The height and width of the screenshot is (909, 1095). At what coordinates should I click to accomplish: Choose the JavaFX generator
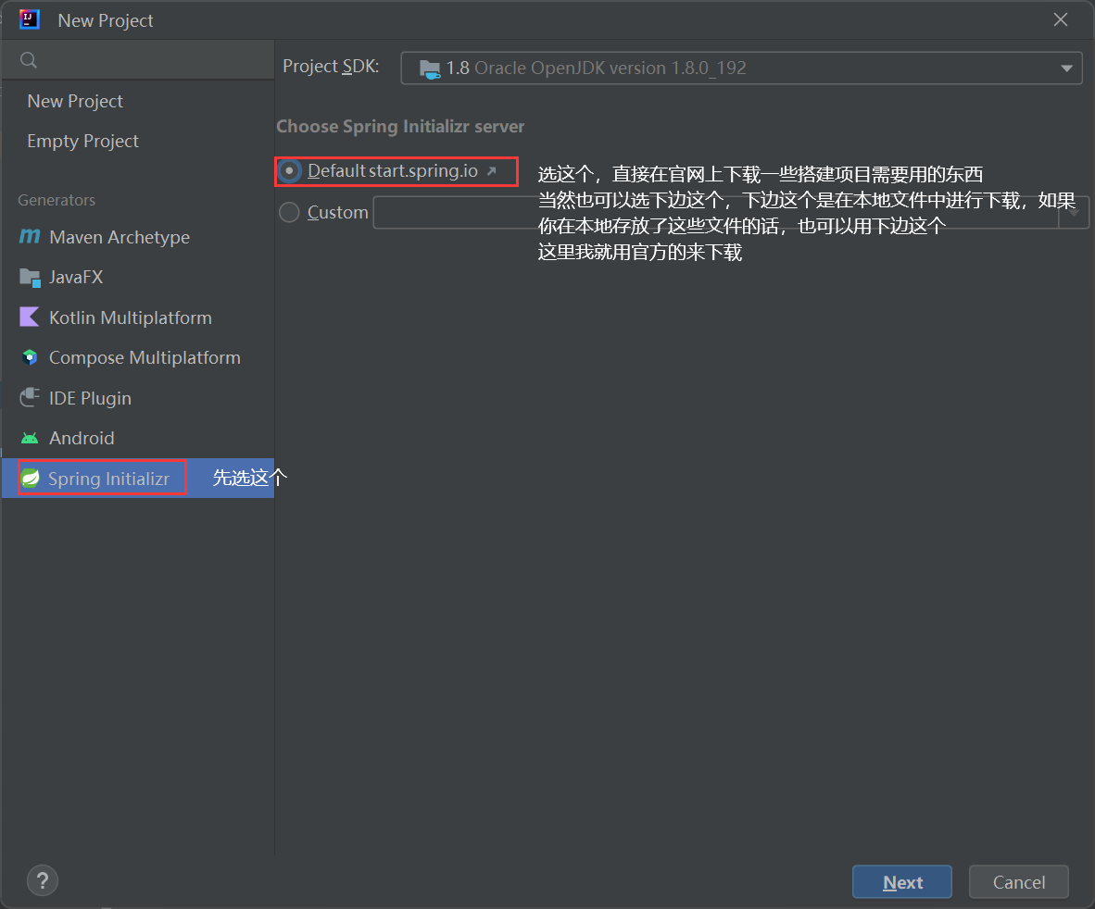click(138, 278)
